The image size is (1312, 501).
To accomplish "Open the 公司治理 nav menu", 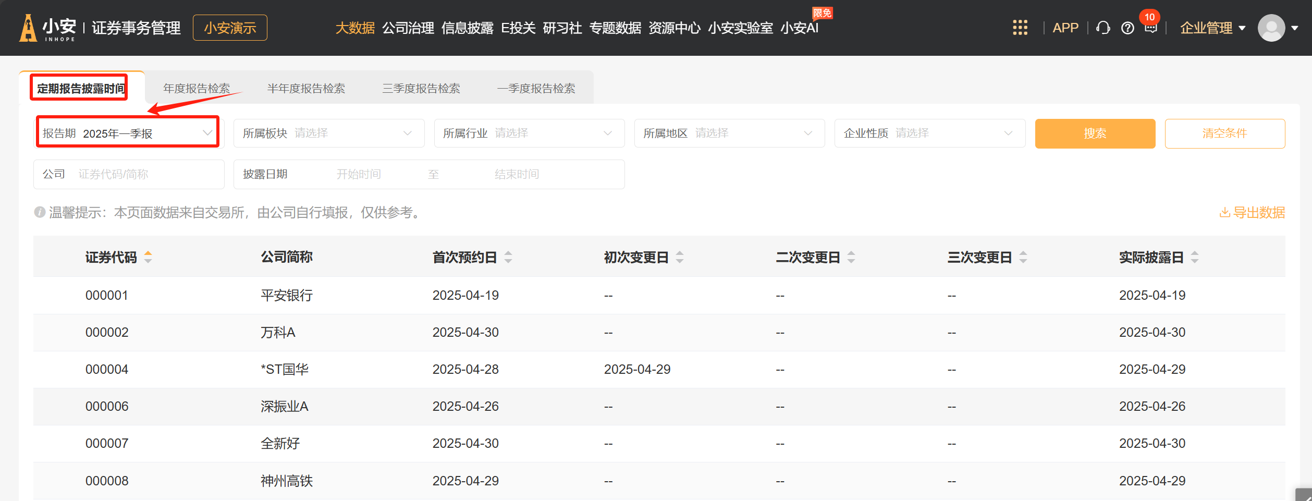I will [x=408, y=28].
